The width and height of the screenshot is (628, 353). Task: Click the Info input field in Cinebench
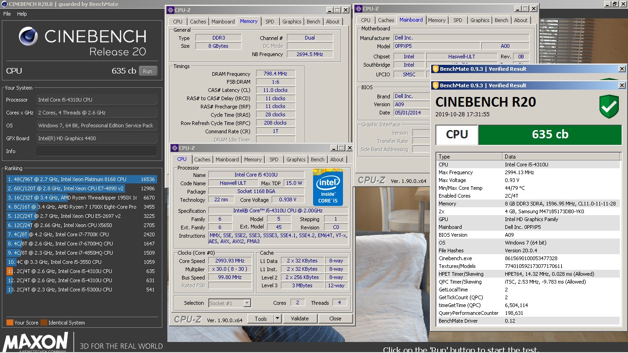[x=97, y=151]
